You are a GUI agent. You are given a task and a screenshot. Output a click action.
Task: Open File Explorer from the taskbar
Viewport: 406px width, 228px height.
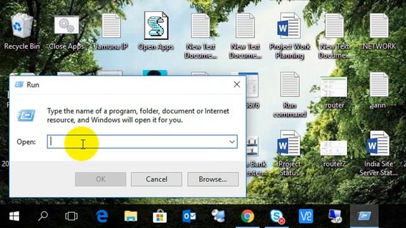click(131, 216)
